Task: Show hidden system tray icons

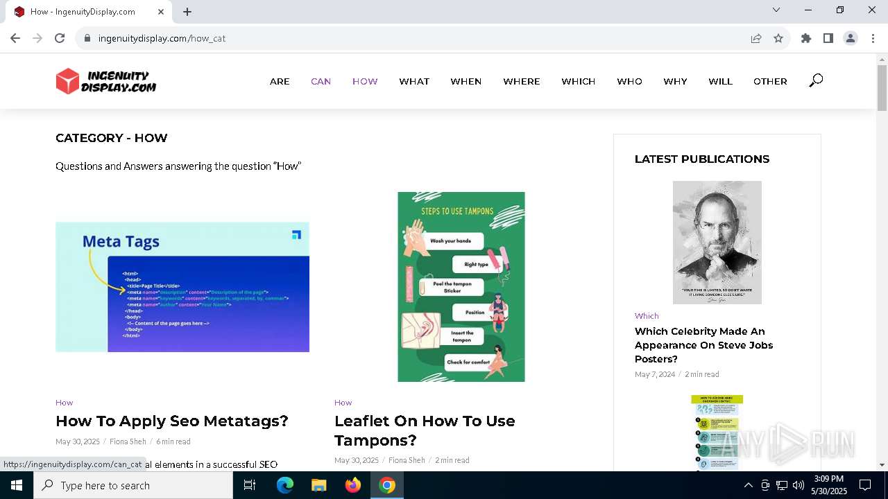Action: [x=748, y=485]
